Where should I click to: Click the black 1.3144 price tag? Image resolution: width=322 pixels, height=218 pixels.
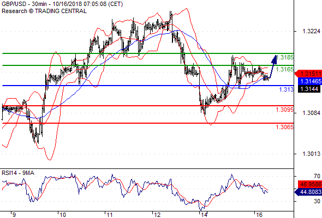pyautogui.click(x=309, y=89)
